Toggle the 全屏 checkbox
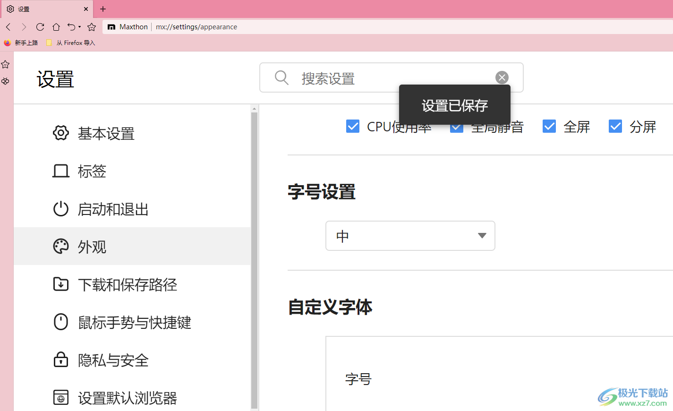 [x=549, y=126]
